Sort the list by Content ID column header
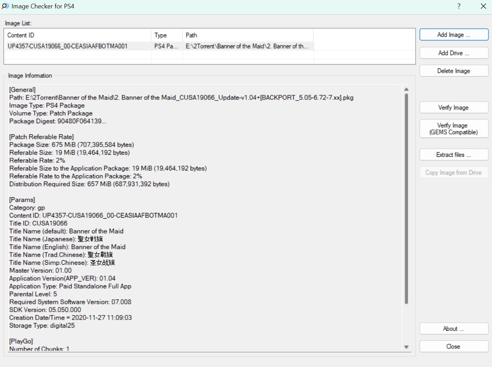The image size is (492, 367). point(78,35)
